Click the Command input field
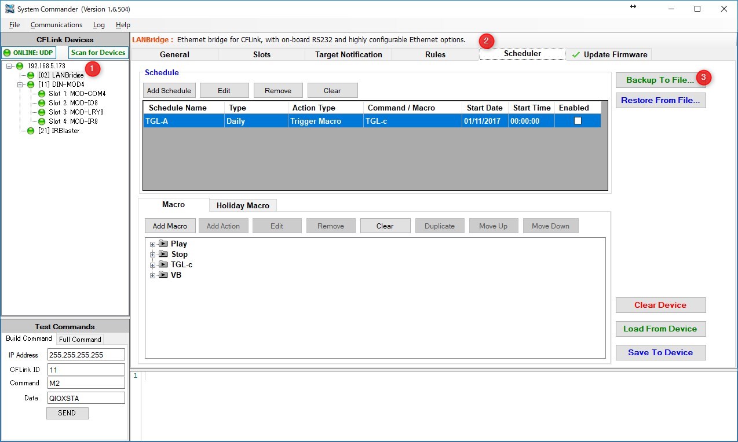Image resolution: width=738 pixels, height=442 pixels. (86, 383)
